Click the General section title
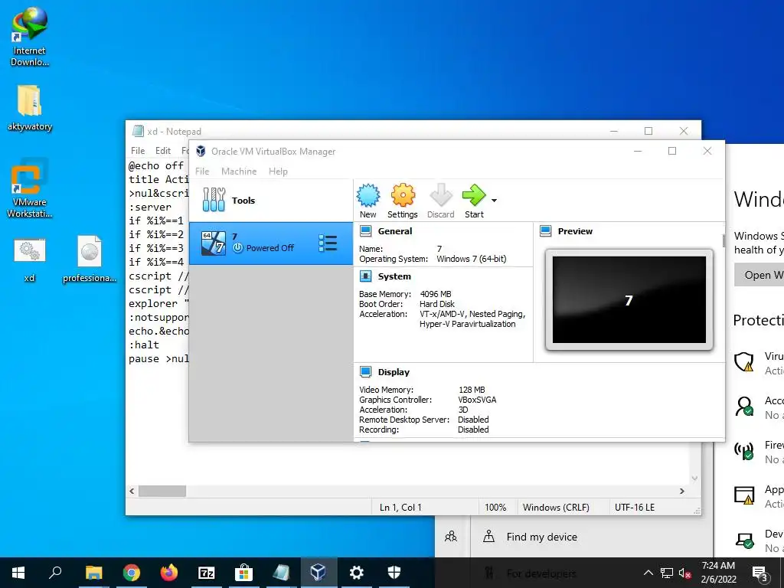Image resolution: width=784 pixels, height=588 pixels. [x=395, y=231]
